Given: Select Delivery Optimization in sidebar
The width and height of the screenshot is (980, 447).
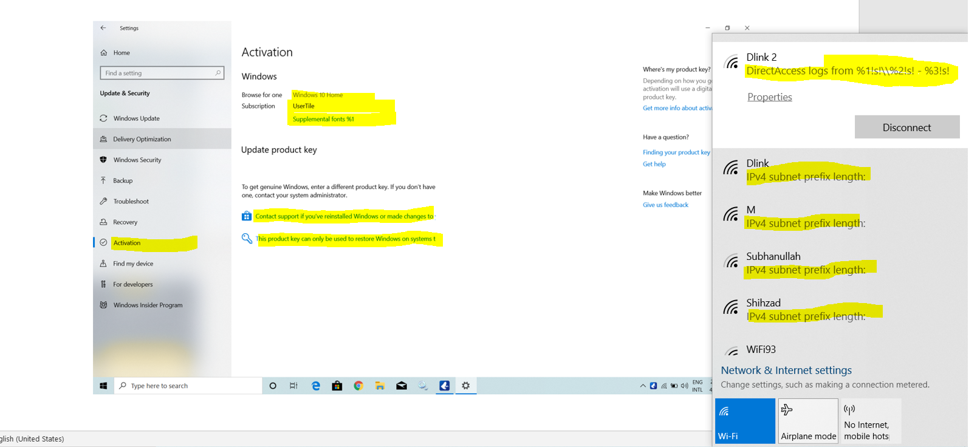Looking at the screenshot, I should tap(162, 139).
